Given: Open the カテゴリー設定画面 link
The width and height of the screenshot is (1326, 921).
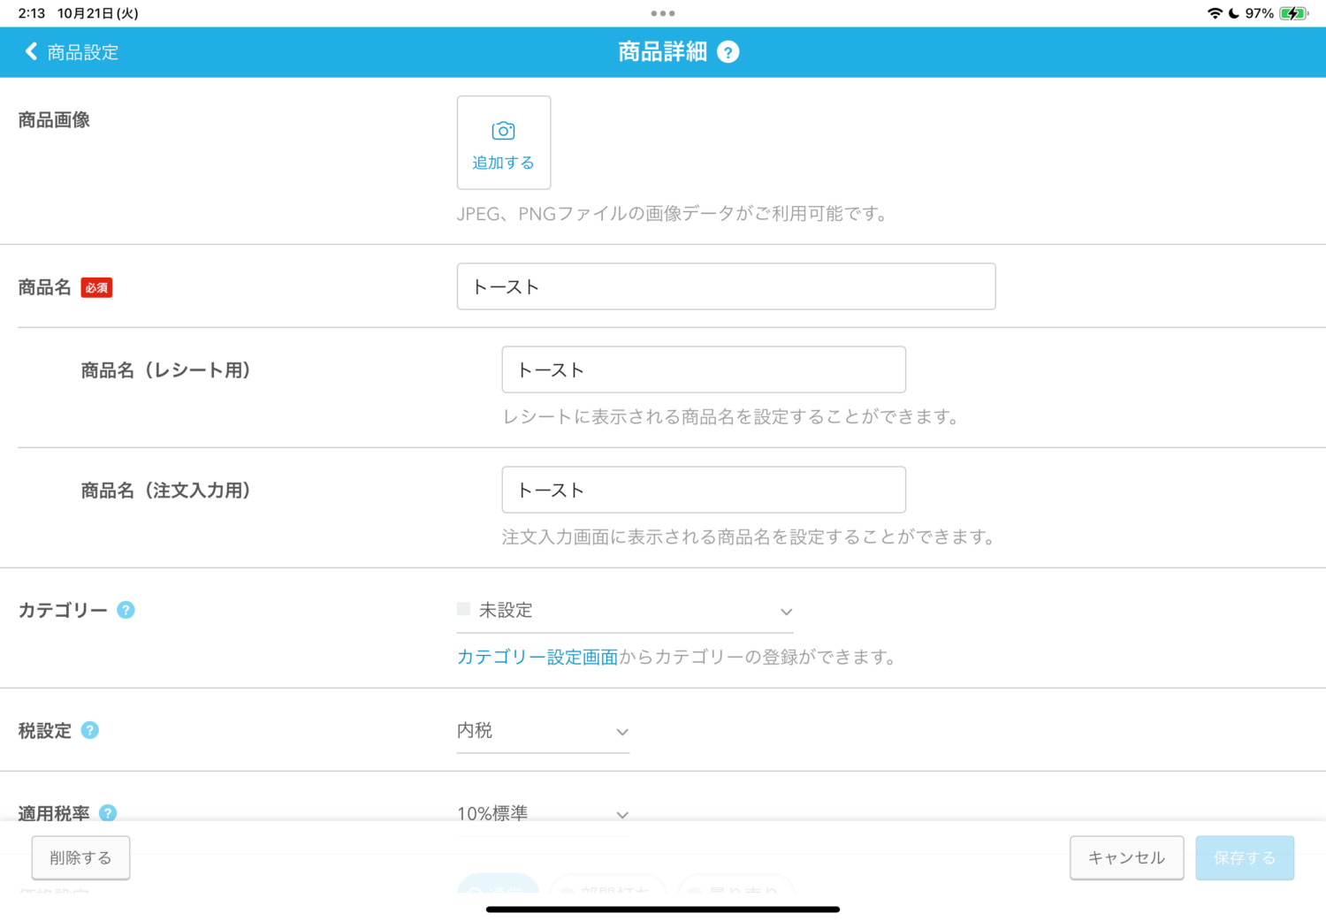Looking at the screenshot, I should (x=537, y=657).
